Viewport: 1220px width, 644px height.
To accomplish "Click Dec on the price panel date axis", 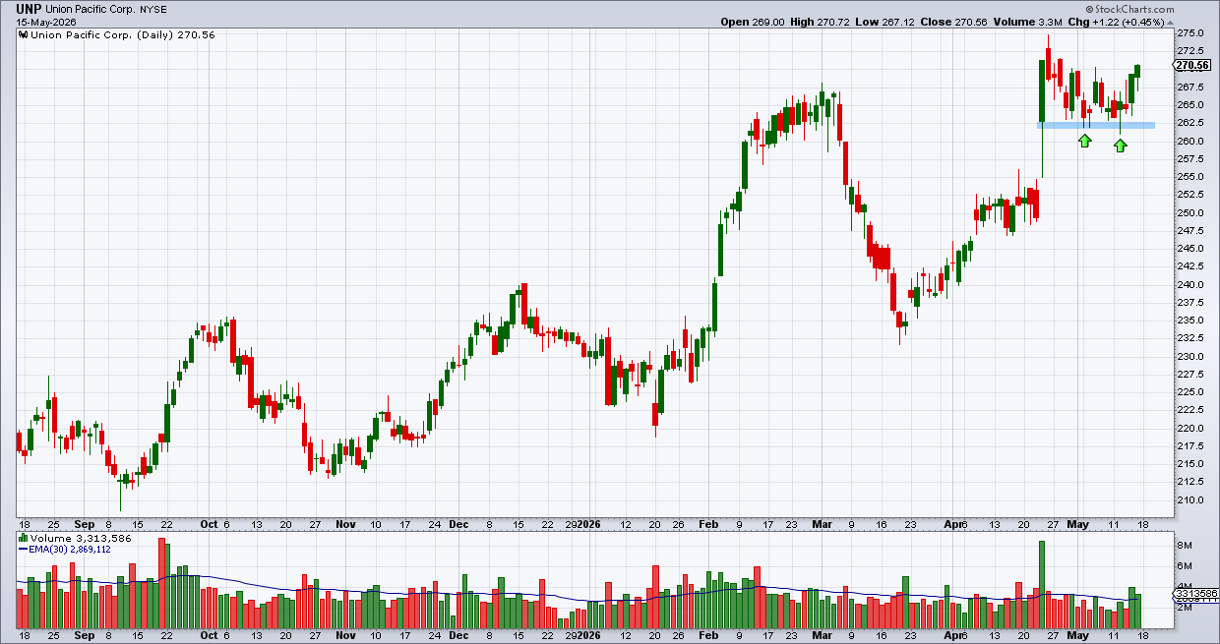I will [459, 524].
